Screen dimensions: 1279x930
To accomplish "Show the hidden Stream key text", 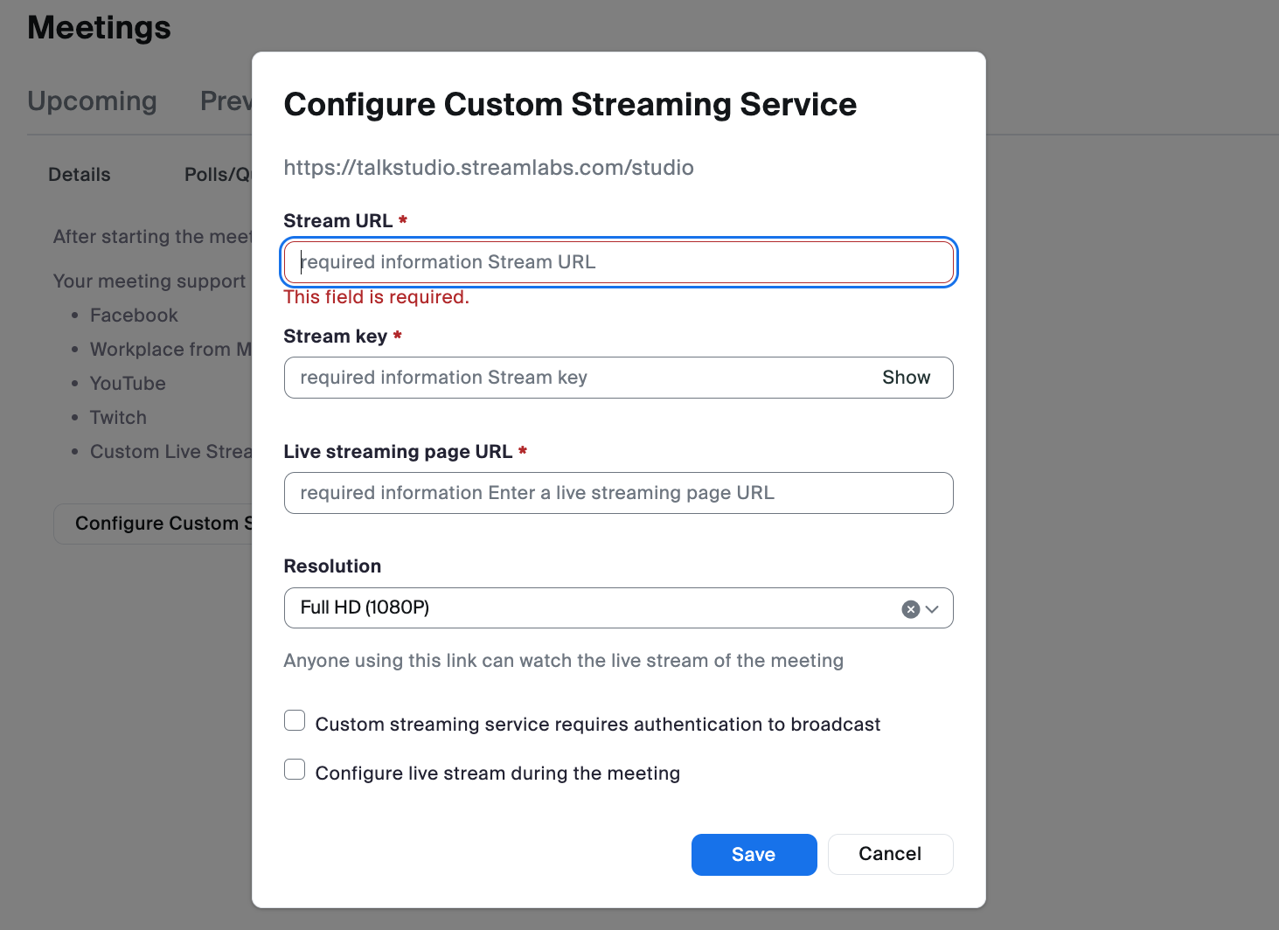I will click(906, 378).
